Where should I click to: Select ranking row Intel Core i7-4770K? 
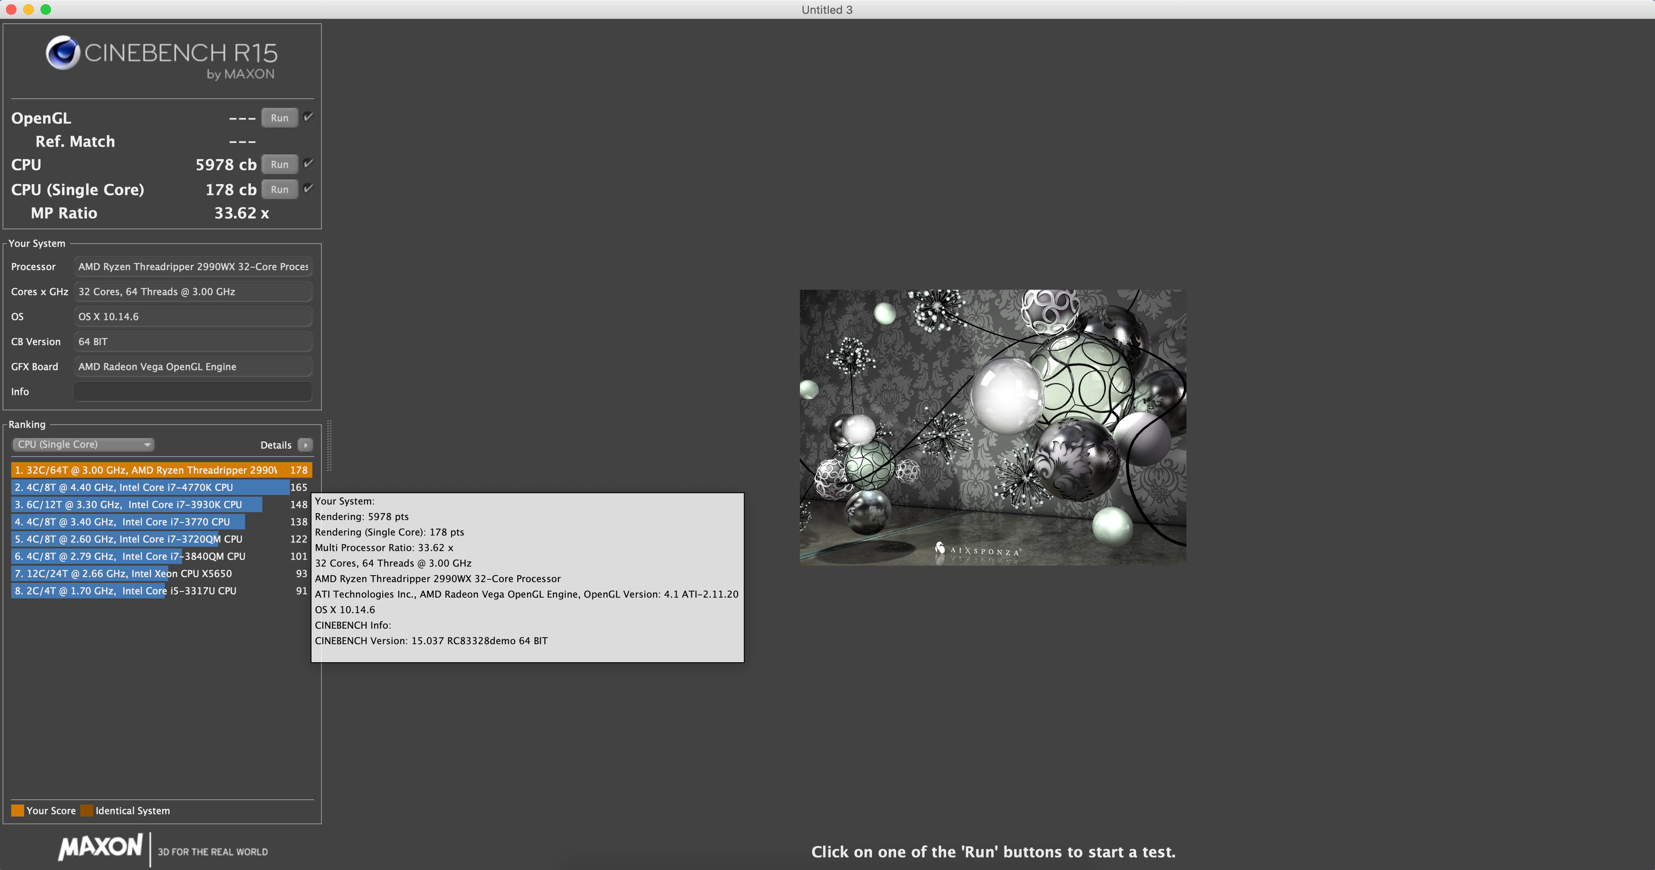(161, 487)
